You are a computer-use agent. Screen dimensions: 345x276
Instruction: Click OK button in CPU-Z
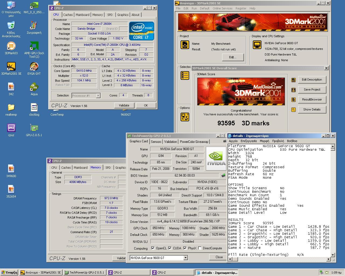(x=146, y=105)
